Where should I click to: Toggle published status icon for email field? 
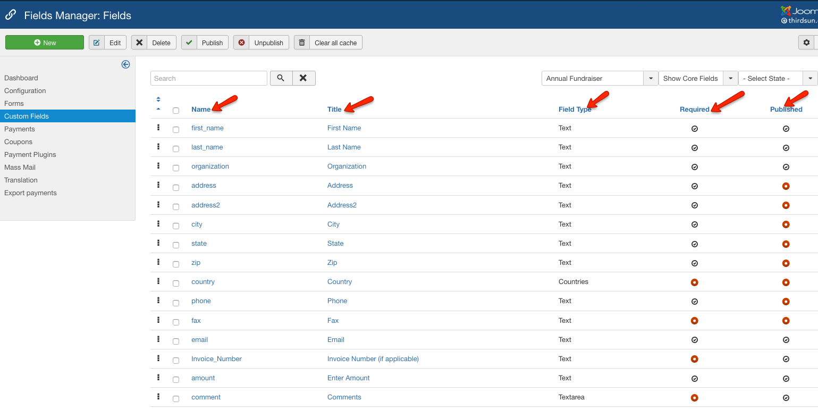tap(786, 340)
